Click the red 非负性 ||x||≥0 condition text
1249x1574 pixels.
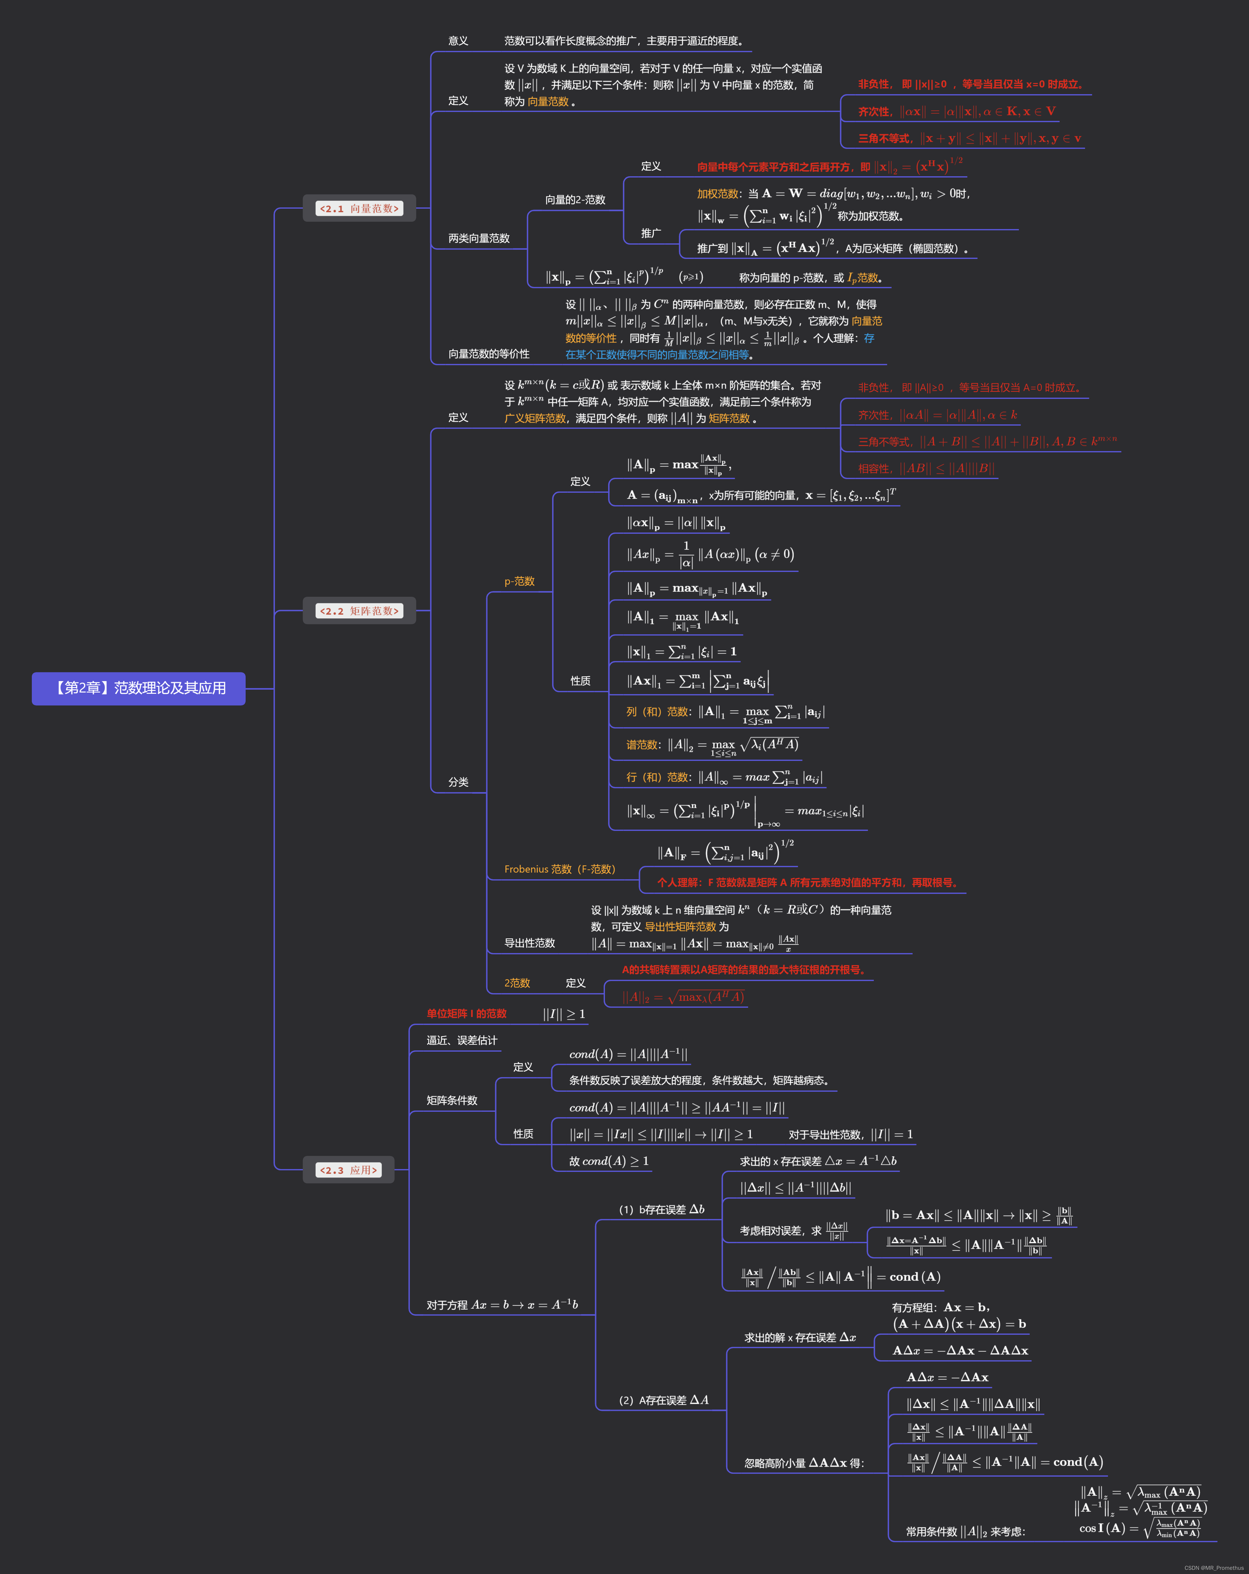click(972, 85)
